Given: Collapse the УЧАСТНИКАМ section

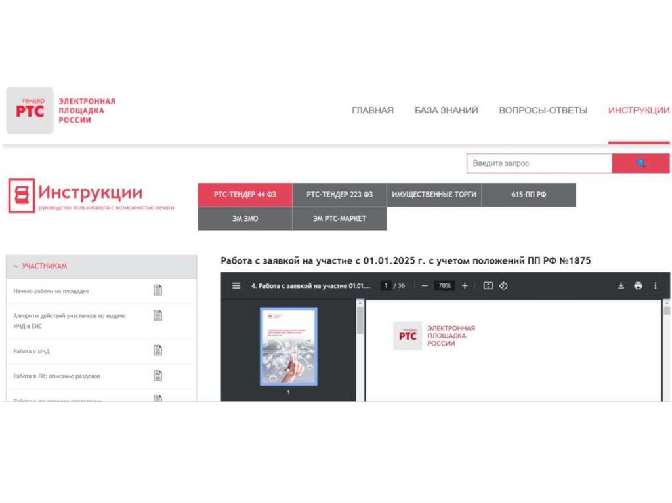Looking at the screenshot, I should [x=102, y=266].
